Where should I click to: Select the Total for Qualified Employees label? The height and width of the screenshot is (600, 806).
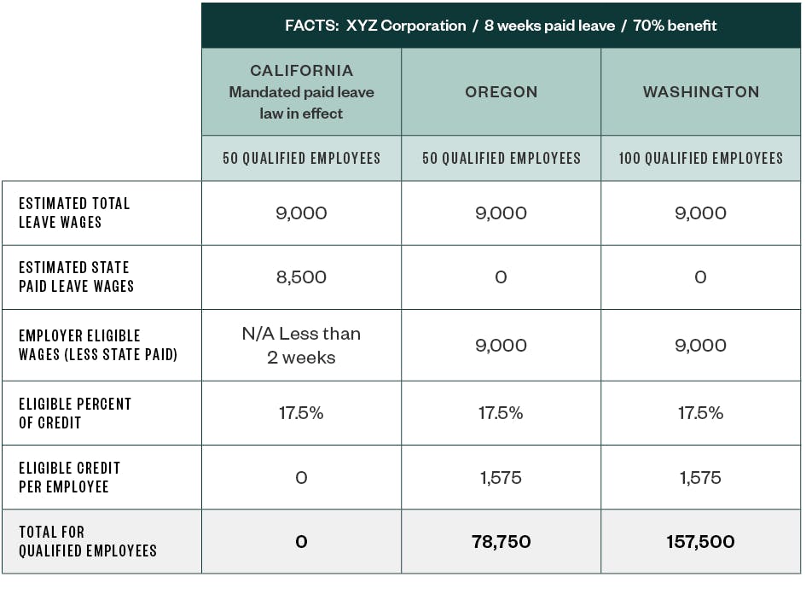click(x=88, y=541)
